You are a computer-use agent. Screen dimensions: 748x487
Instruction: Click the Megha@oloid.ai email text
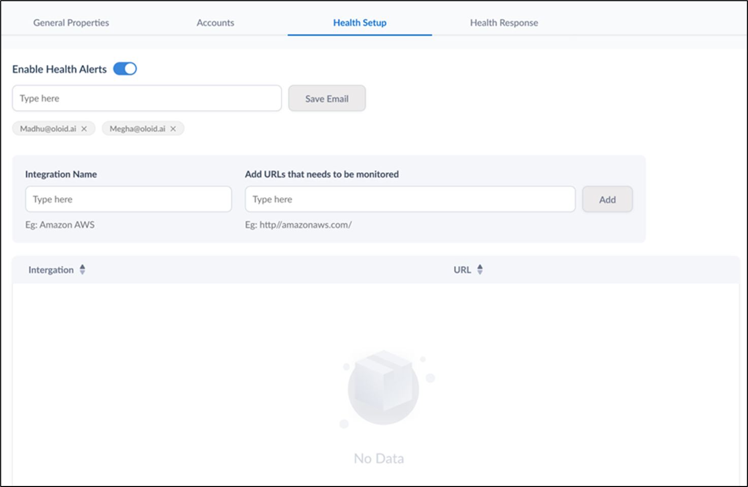pyautogui.click(x=138, y=129)
